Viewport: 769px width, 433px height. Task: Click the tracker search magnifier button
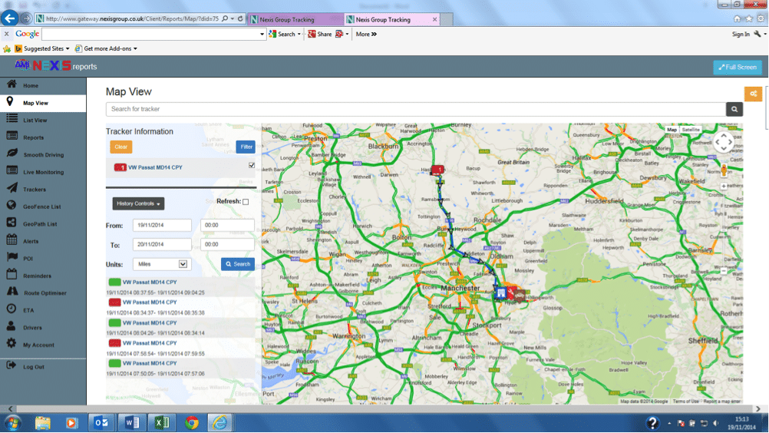point(734,109)
